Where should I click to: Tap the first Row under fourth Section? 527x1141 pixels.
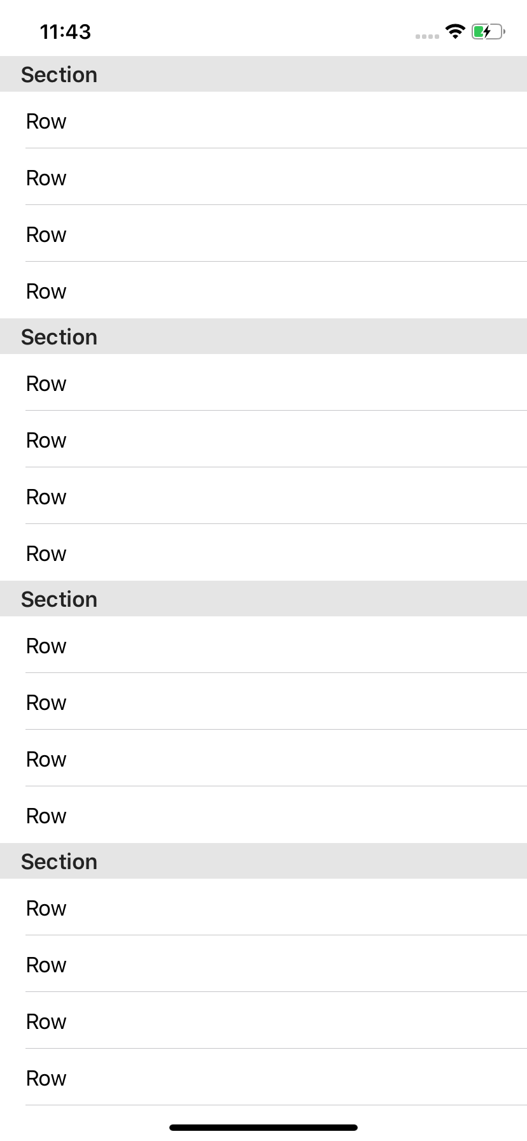click(263, 907)
